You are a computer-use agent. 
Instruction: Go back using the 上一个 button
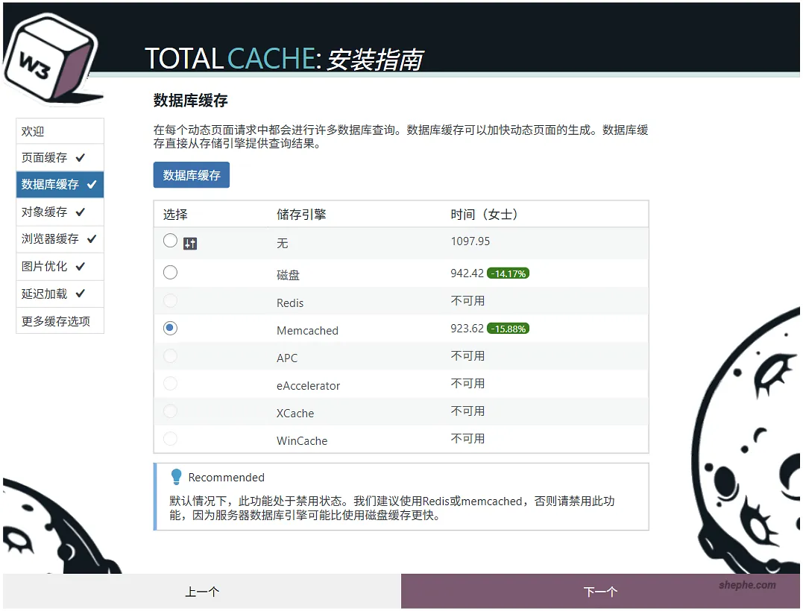click(201, 590)
